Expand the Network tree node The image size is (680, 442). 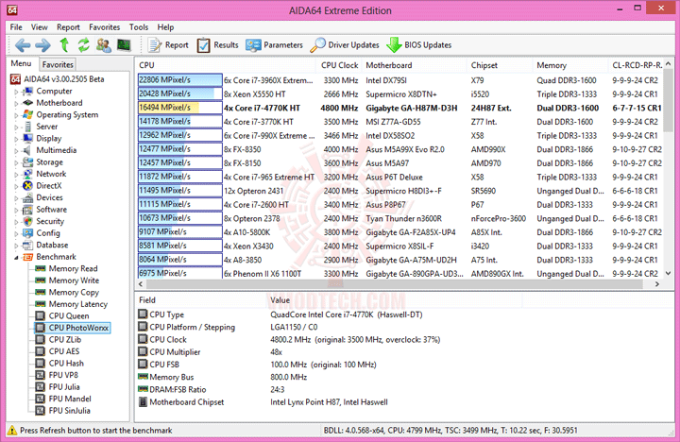click(16, 175)
